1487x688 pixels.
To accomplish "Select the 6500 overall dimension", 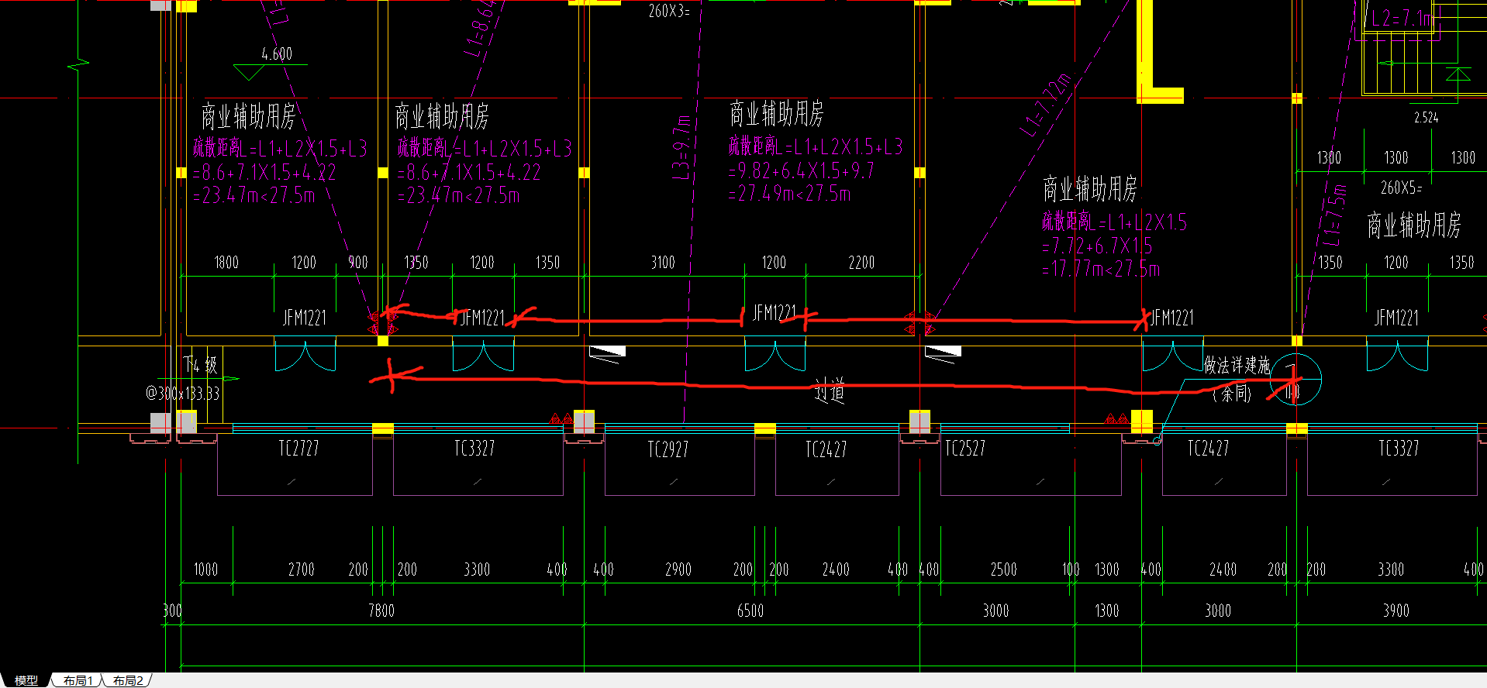I will tap(750, 611).
